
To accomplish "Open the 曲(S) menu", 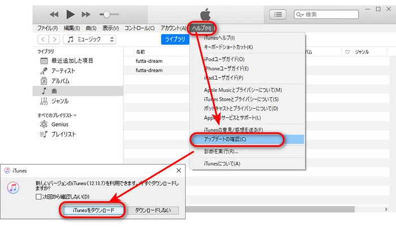I will [91, 28].
